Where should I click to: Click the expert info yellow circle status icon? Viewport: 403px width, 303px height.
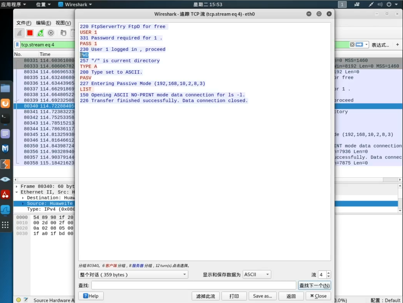(x=18, y=300)
